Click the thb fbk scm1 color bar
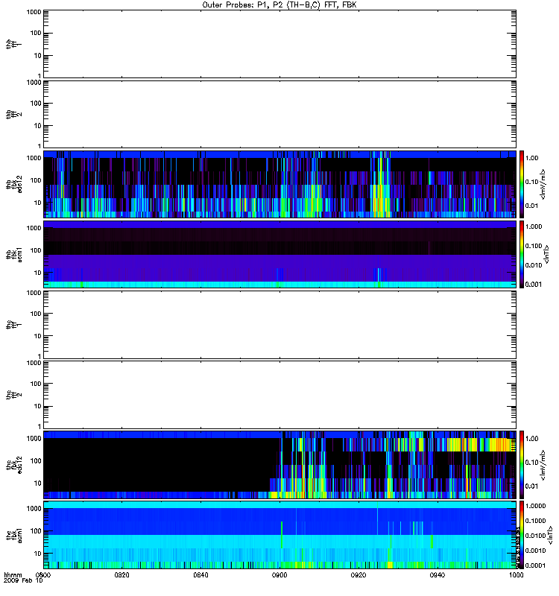The width and height of the screenshot is (559, 596). point(522,254)
